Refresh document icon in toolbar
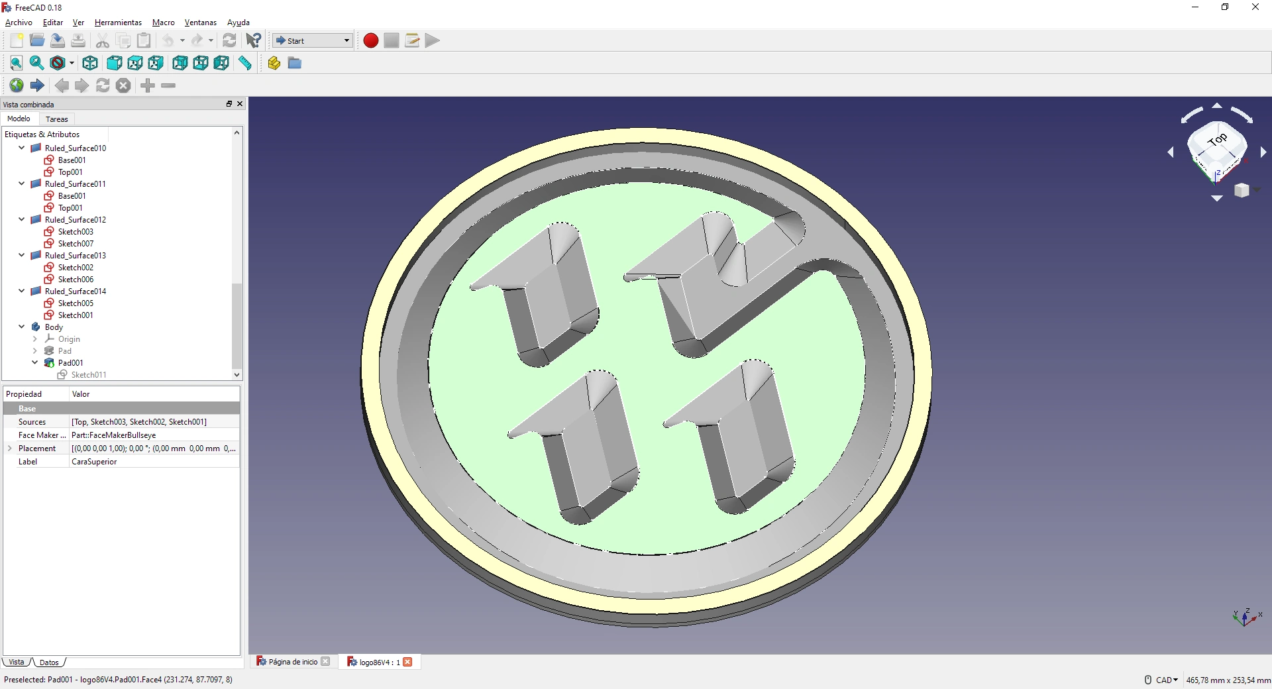The width and height of the screenshot is (1272, 689). click(x=229, y=40)
